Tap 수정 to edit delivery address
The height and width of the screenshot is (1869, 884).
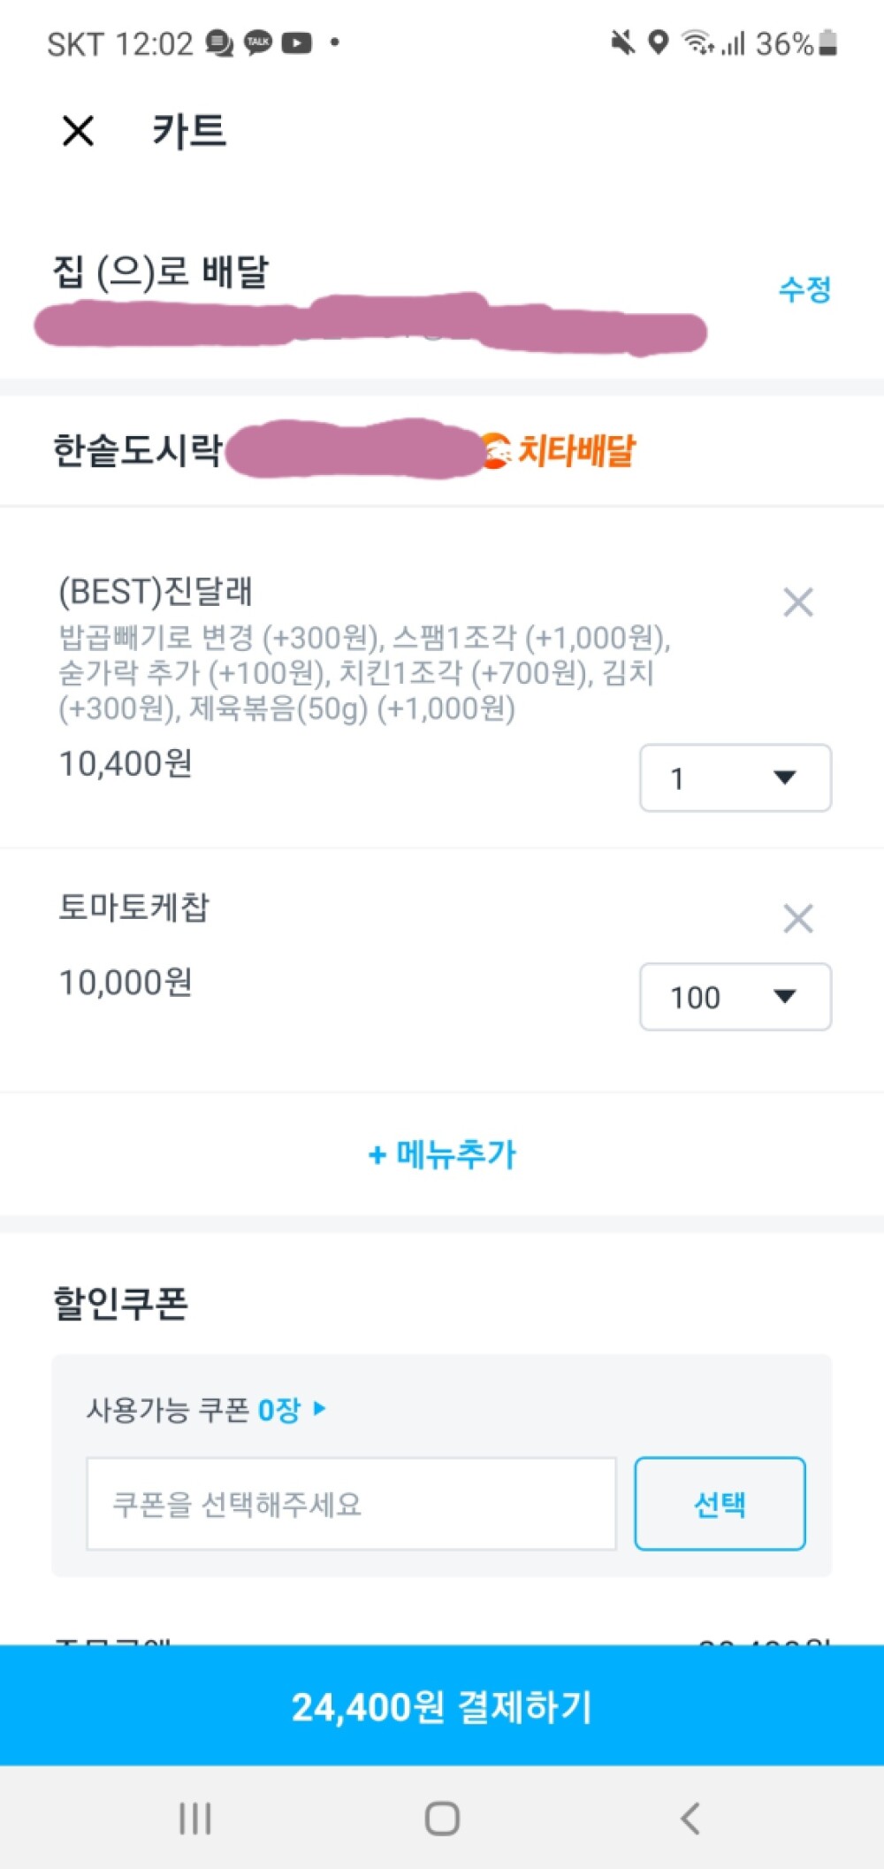[804, 289]
